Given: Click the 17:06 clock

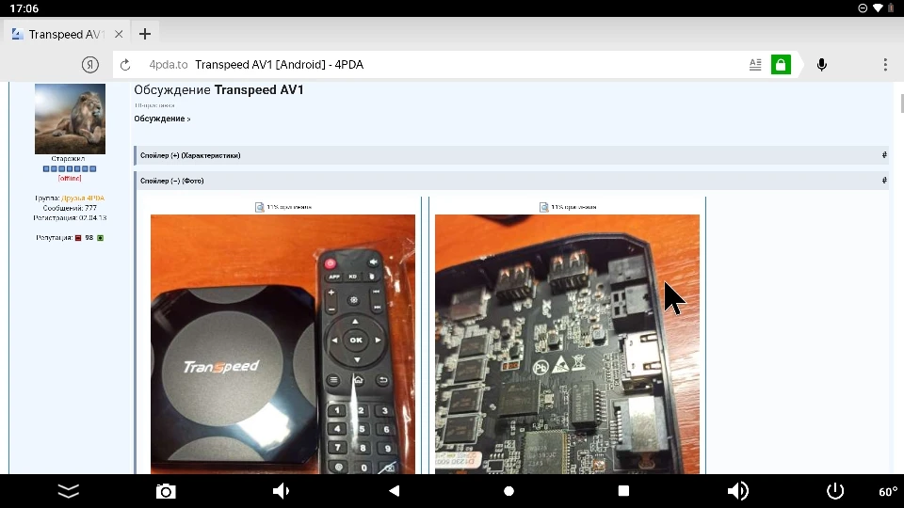Looking at the screenshot, I should [x=24, y=8].
